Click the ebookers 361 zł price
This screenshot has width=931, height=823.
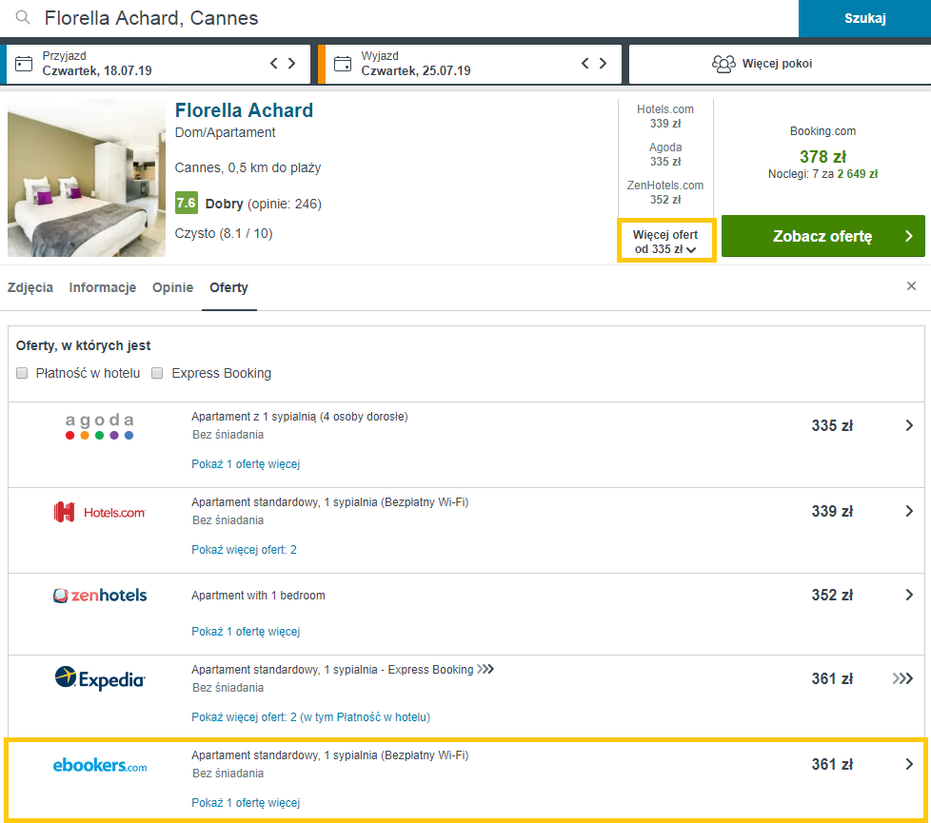pos(832,764)
